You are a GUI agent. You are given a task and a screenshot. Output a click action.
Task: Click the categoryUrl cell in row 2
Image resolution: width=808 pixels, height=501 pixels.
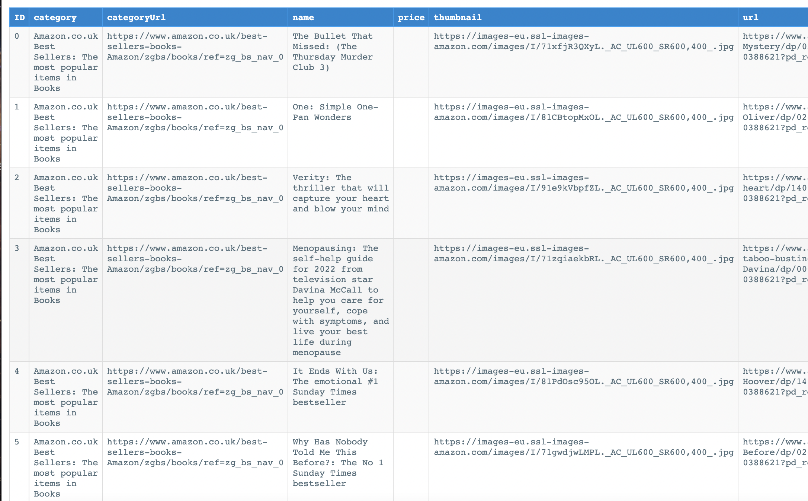click(x=195, y=203)
